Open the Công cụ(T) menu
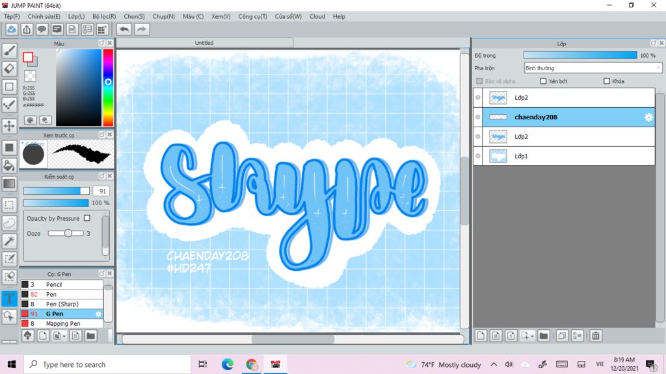Image resolution: width=666 pixels, height=374 pixels. pyautogui.click(x=253, y=16)
